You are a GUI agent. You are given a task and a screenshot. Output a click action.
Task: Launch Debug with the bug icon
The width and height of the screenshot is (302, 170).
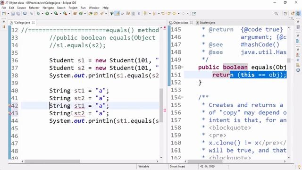[38, 14]
